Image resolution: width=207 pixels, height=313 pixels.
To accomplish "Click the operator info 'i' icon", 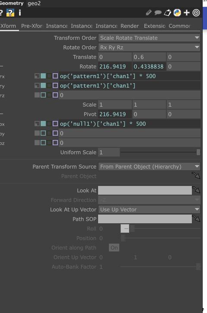I will pos(20,13).
